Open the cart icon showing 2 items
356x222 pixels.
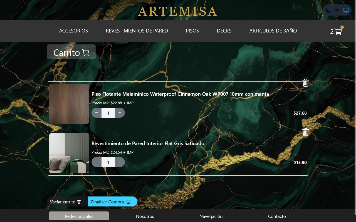(336, 32)
